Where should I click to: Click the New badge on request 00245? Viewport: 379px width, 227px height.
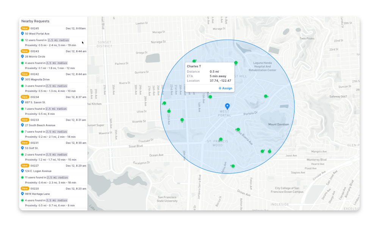pos(25,28)
